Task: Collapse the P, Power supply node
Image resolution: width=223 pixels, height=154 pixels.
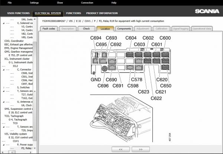Action: 4,145
